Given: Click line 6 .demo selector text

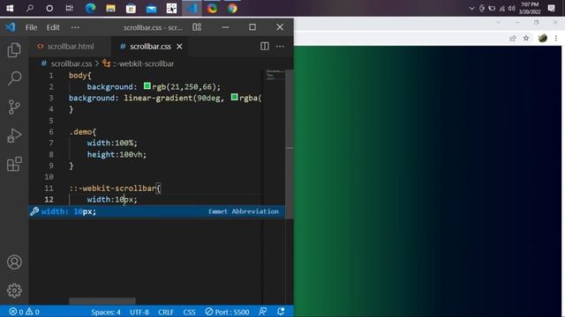Looking at the screenshot, I should 82,132.
